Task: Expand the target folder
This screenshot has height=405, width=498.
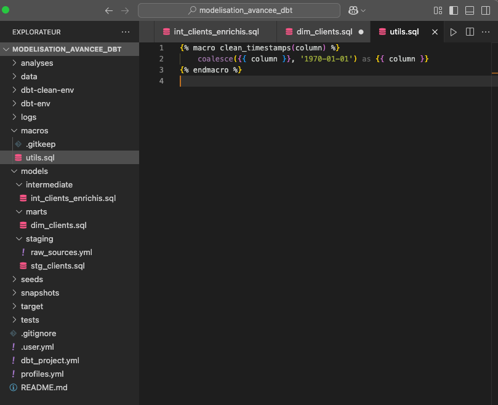Action: point(70,307)
